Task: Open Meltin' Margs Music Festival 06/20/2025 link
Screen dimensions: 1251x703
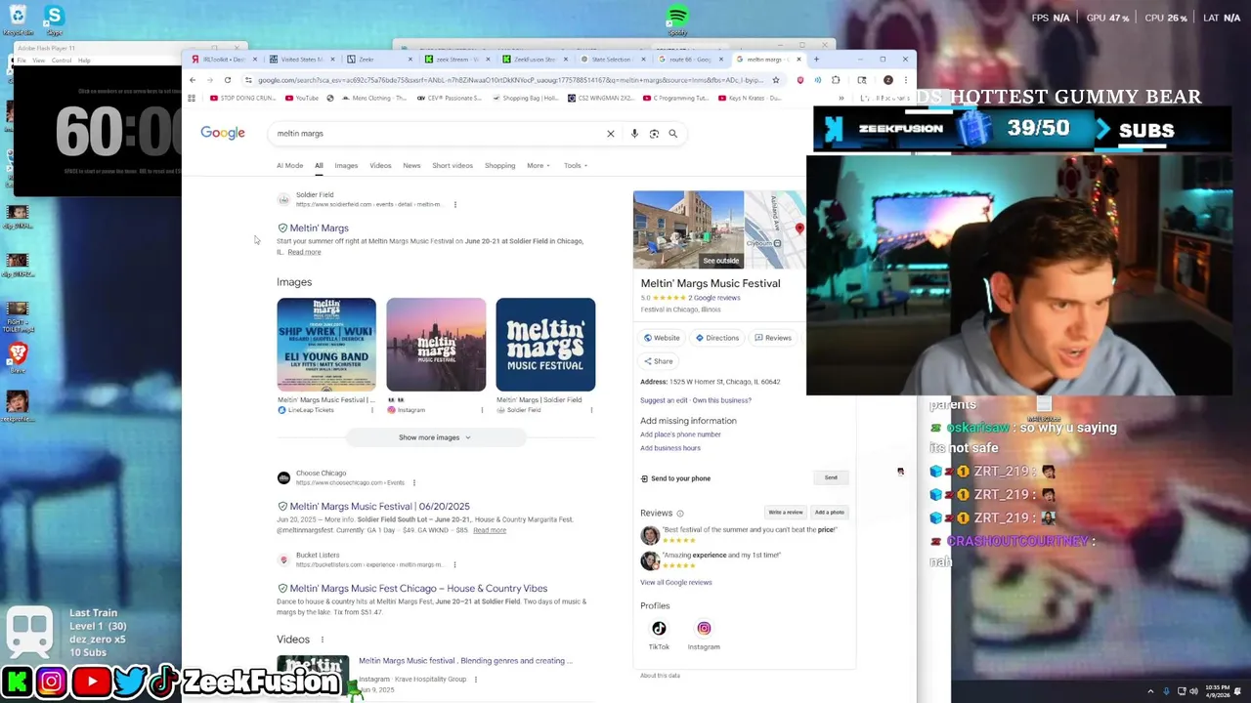Action: (379, 507)
